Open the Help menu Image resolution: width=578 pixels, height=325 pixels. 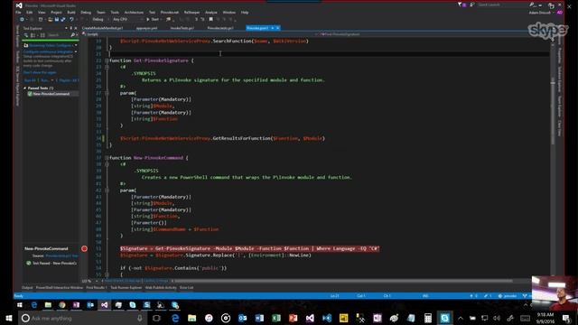point(245,12)
